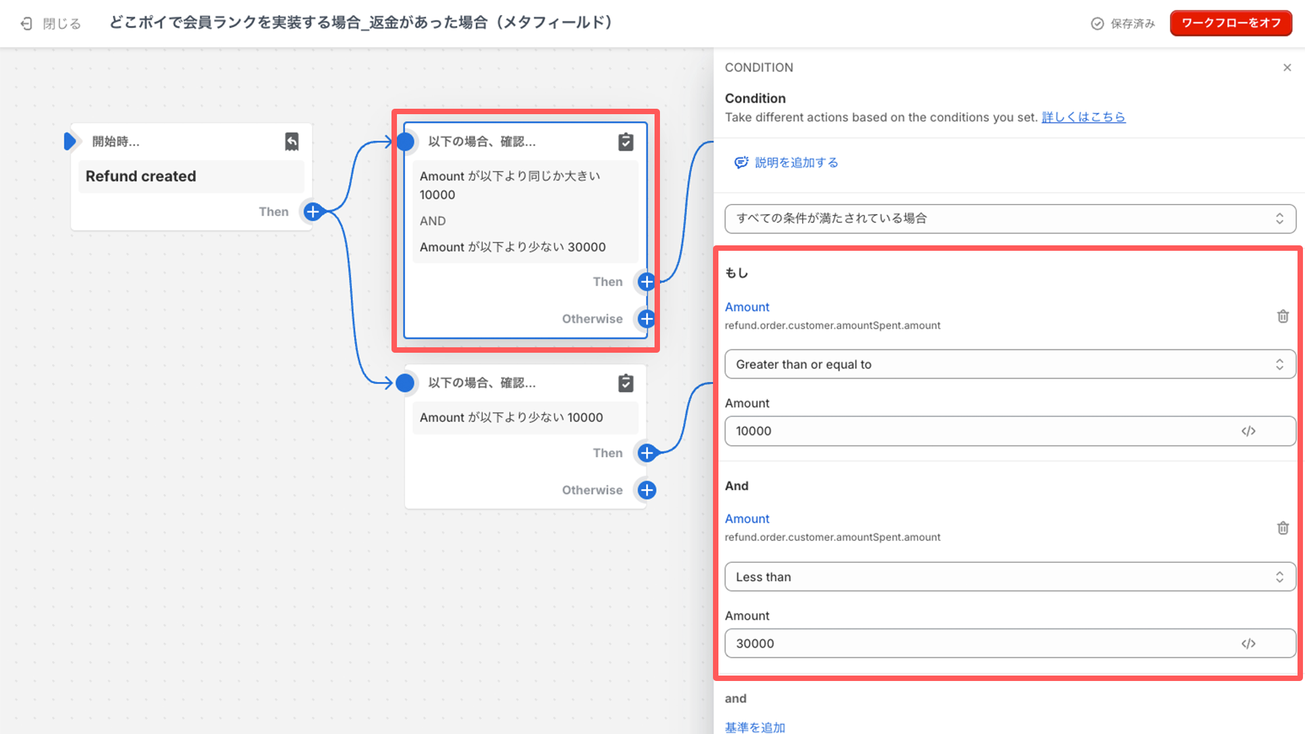
Task: Open the Greater than or equal to dropdown
Action: coord(1010,364)
